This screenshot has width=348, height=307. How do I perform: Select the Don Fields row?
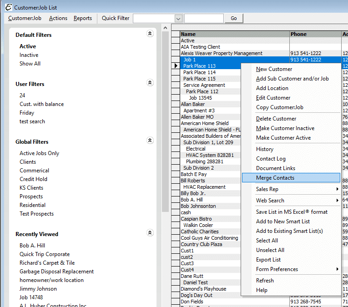(235, 302)
